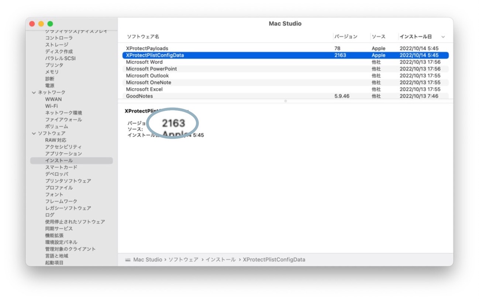Select 言語と地域 in the sidebar
The height and width of the screenshot is (300, 479).
tap(56, 256)
